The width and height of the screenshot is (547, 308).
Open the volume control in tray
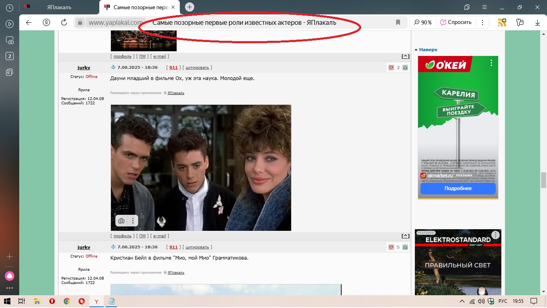(481, 301)
